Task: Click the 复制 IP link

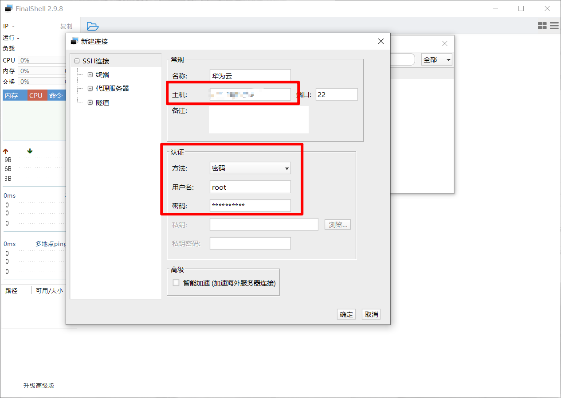Action: [66, 26]
